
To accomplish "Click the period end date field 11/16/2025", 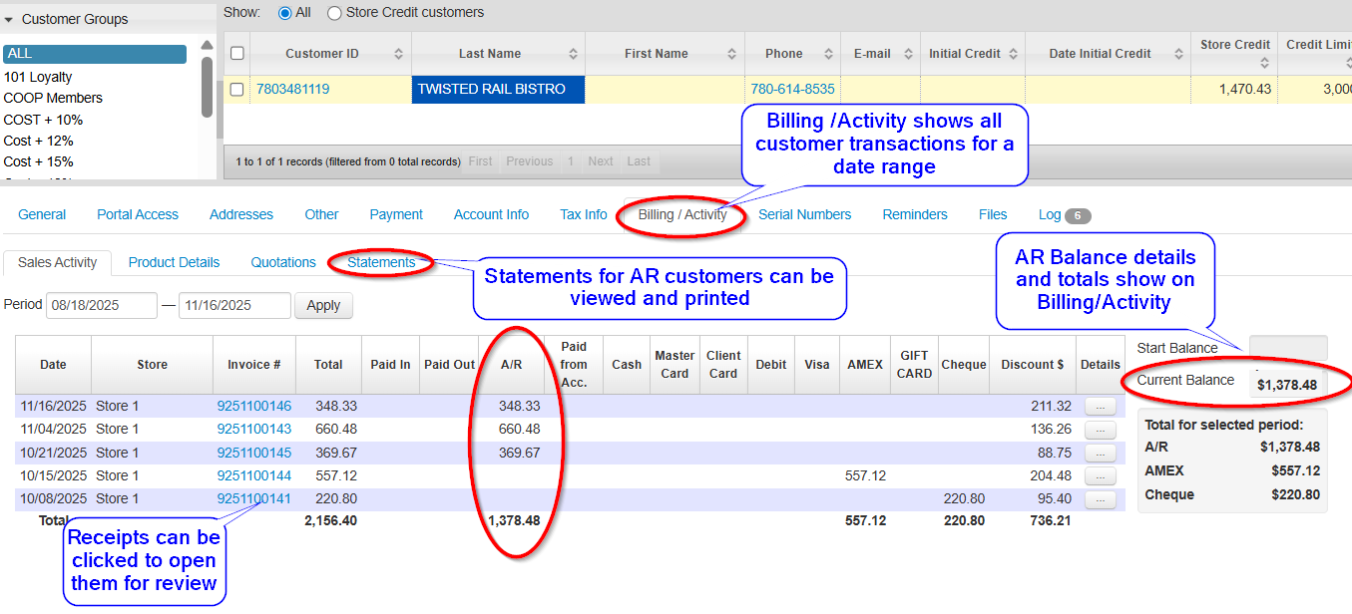I will point(234,305).
